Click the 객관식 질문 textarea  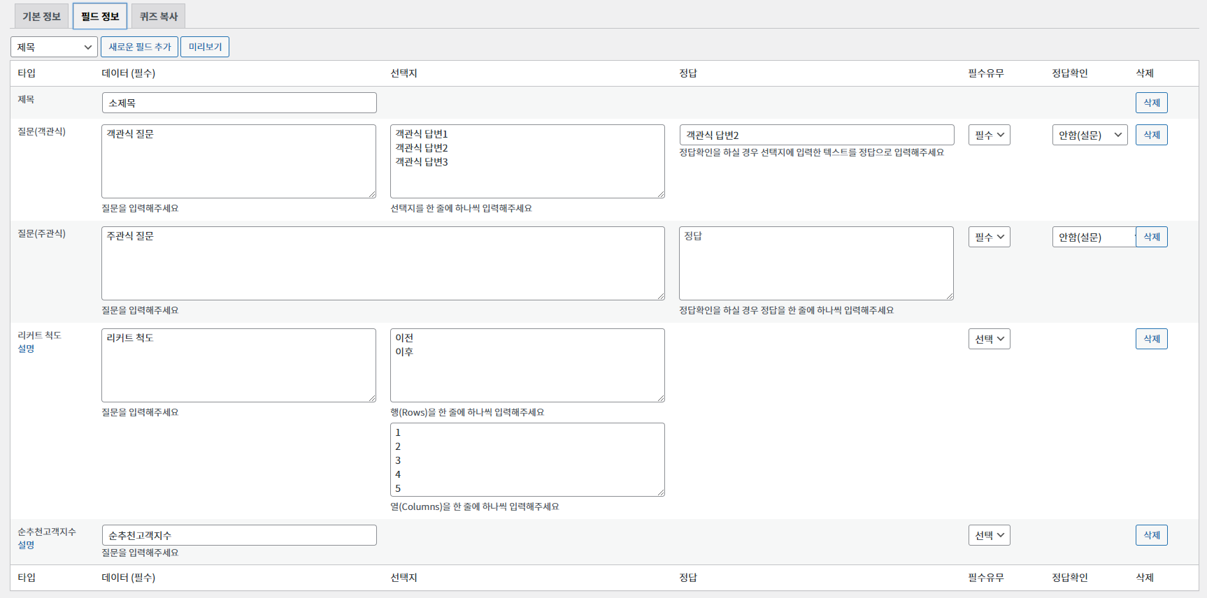coord(239,161)
